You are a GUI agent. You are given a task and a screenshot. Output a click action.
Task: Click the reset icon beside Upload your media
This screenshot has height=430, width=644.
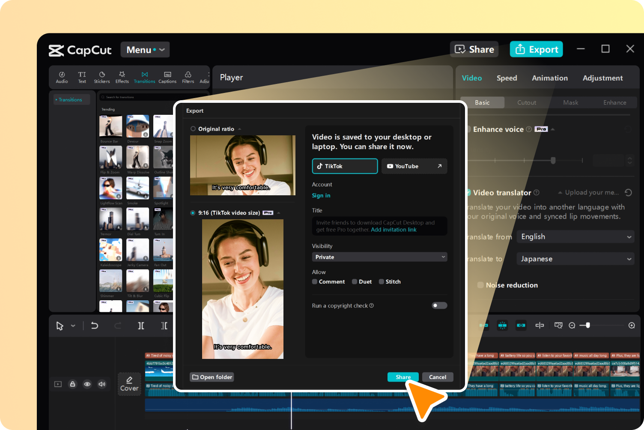629,193
